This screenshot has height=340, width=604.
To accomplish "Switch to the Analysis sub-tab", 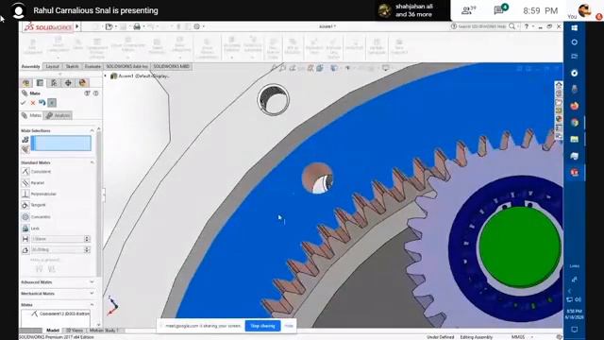I will coord(58,115).
